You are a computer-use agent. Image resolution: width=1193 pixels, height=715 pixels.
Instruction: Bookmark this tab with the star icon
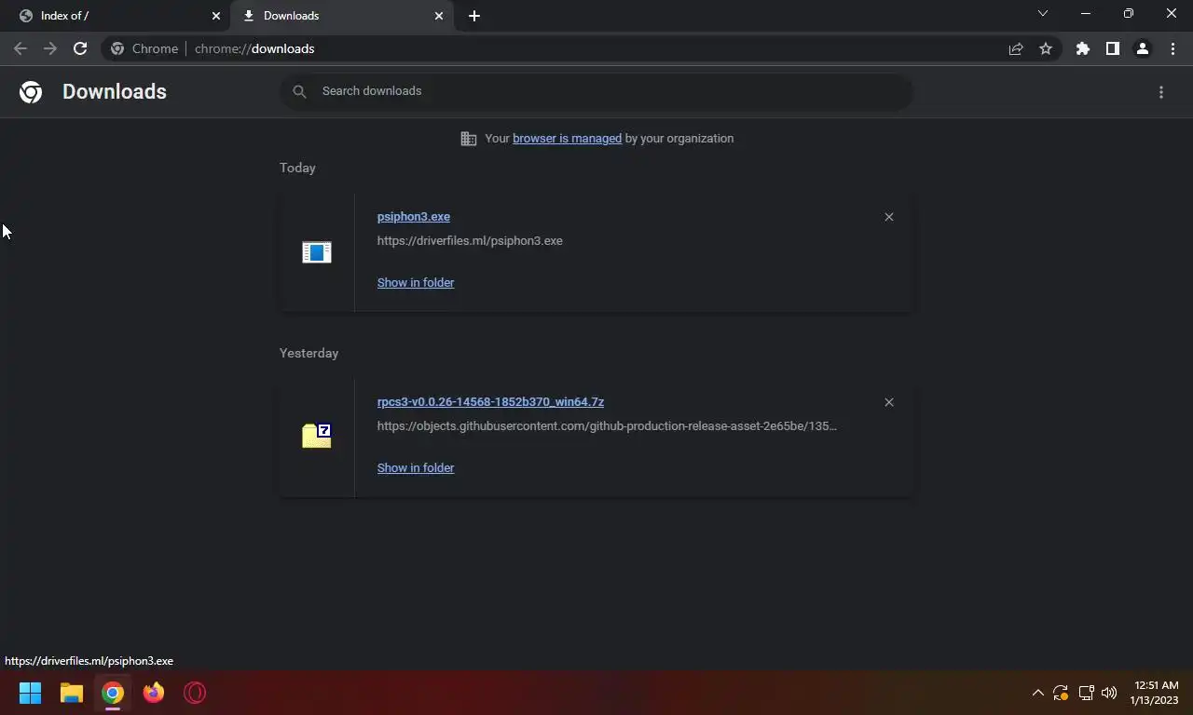pos(1046,48)
